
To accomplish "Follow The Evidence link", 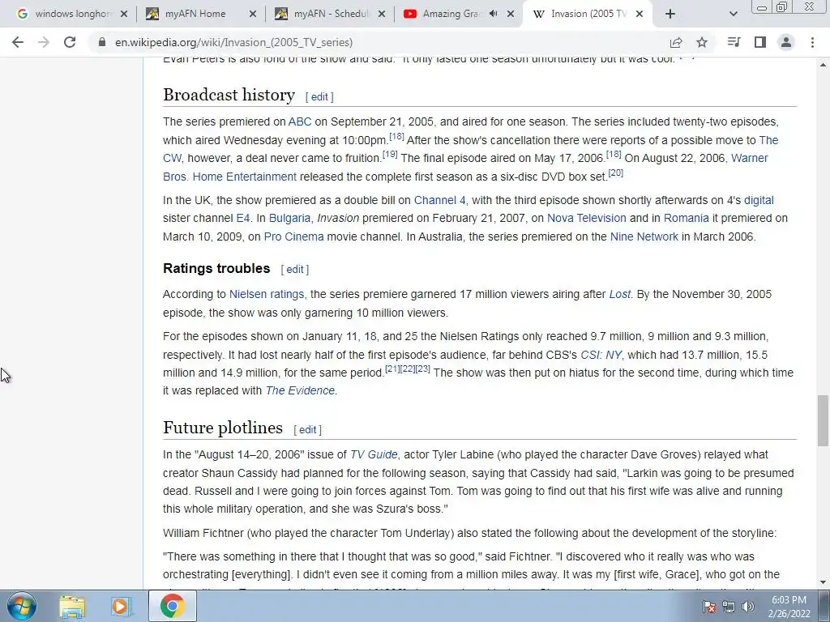I will [300, 391].
